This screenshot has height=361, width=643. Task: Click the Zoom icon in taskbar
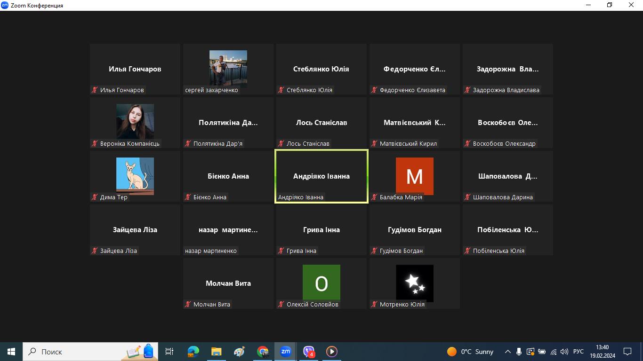click(x=286, y=352)
